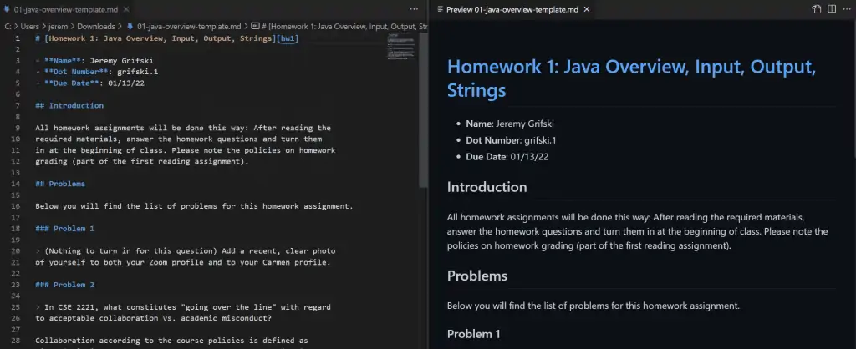The height and width of the screenshot is (349, 856).
Task: Select the 01-java-overview-template.md editor tab
Action: pyautogui.click(x=67, y=9)
